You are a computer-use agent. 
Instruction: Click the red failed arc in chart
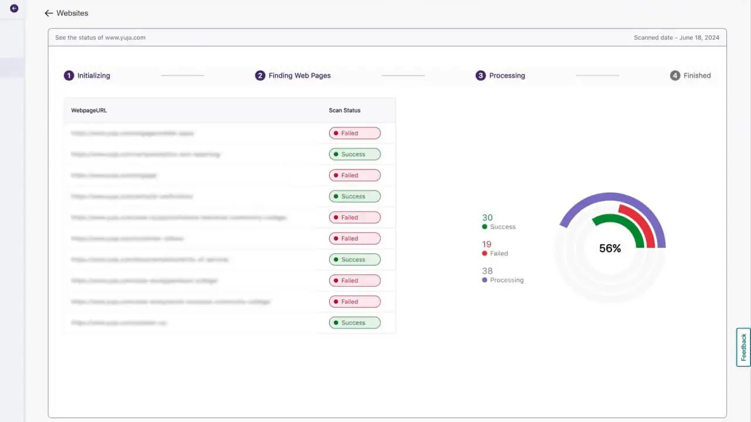[642, 222]
